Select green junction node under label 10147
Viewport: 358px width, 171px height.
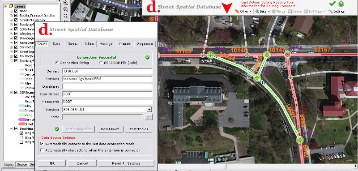click(267, 55)
